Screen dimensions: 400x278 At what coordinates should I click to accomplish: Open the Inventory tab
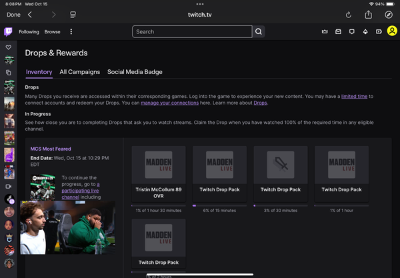click(x=39, y=72)
